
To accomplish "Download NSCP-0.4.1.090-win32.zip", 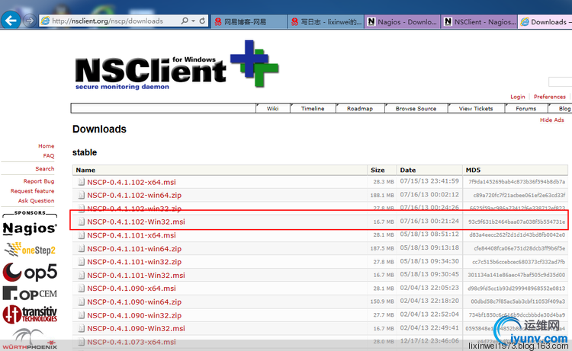I will pos(134,315).
